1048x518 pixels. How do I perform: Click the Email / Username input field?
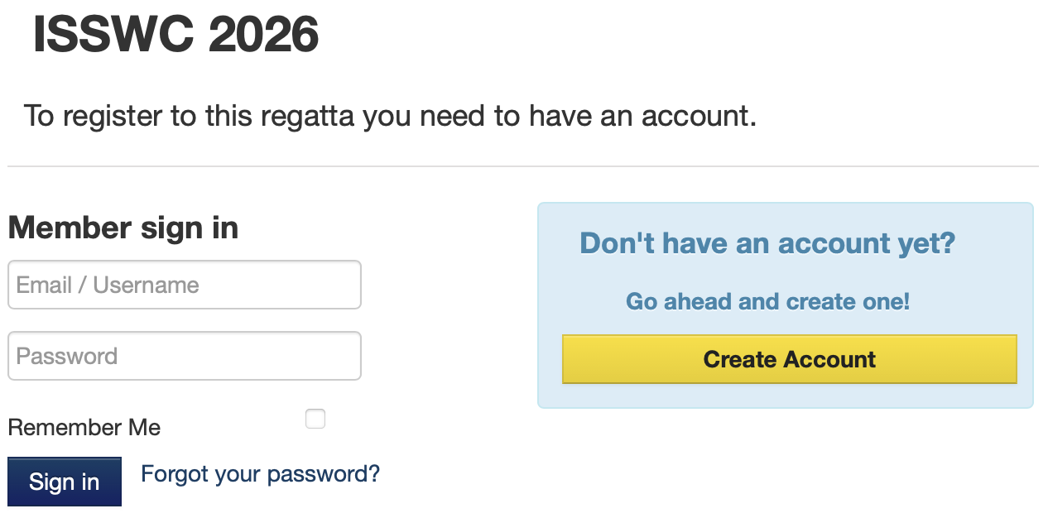(x=184, y=285)
